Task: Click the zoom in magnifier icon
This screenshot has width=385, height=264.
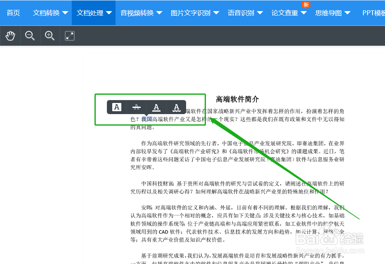Action: point(50,35)
